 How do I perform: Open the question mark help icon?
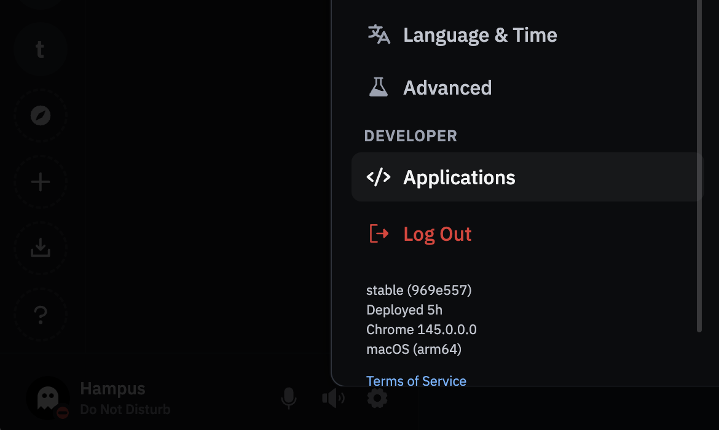point(41,315)
